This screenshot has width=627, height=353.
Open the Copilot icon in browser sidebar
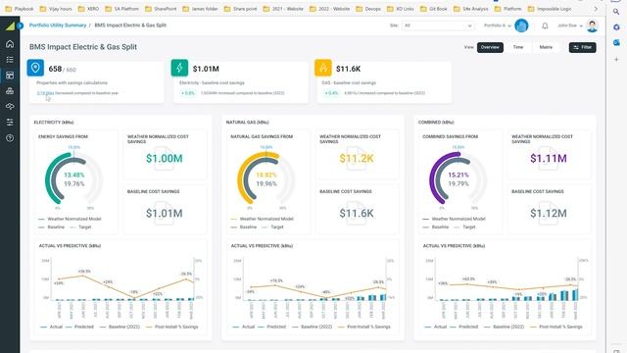616,27
